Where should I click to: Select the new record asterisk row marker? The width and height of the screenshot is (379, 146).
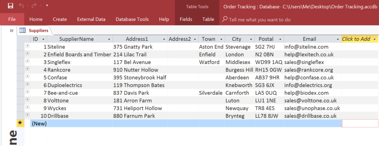tap(20, 123)
